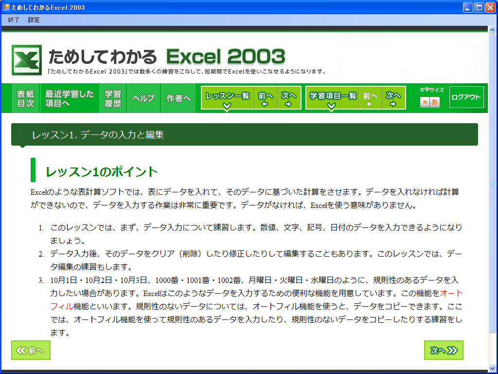Open the 設定 menu
This screenshot has width=498, height=374.
(x=34, y=19)
